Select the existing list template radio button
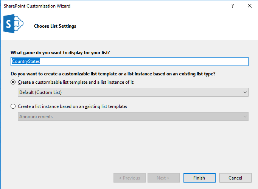The height and width of the screenshot is (189, 258). click(13, 106)
